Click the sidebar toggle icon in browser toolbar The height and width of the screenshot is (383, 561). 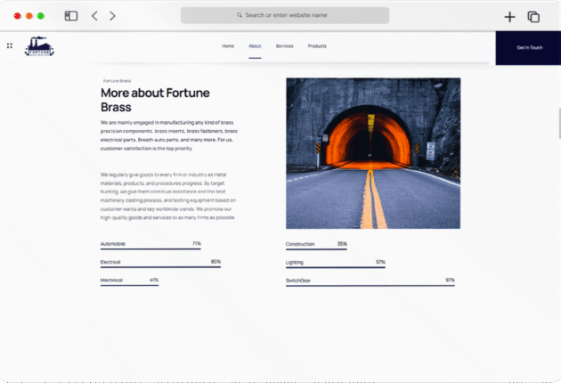click(x=71, y=16)
